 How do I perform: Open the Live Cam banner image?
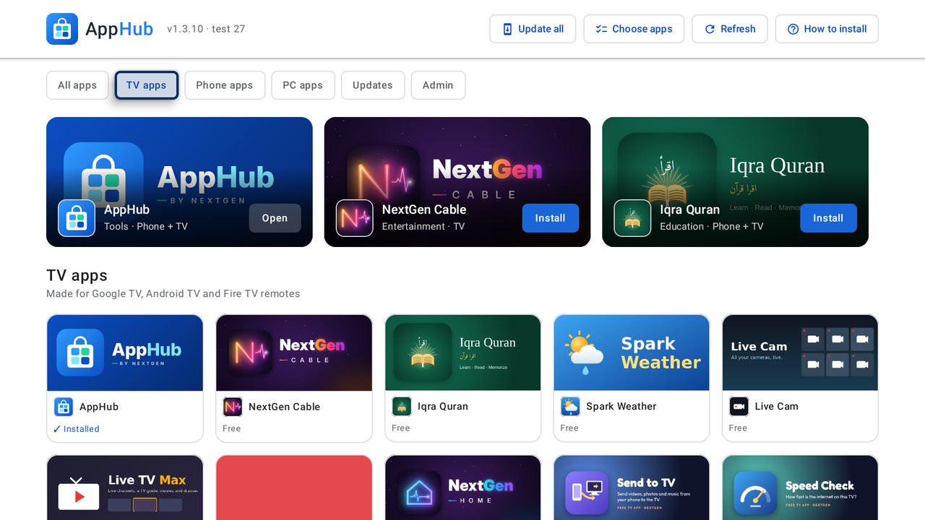(x=800, y=352)
